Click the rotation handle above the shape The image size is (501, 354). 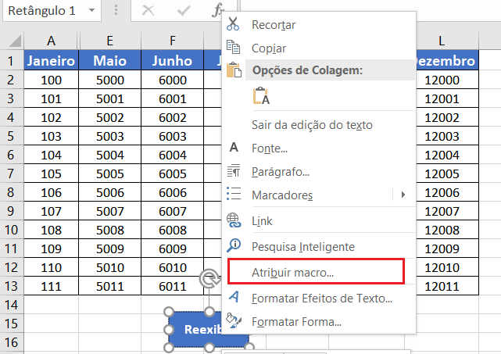209,279
